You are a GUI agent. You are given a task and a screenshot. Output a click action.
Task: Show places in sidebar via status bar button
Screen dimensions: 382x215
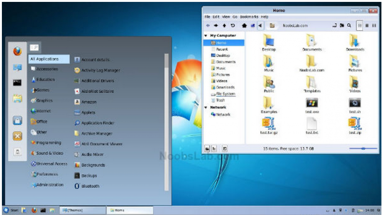207,149
